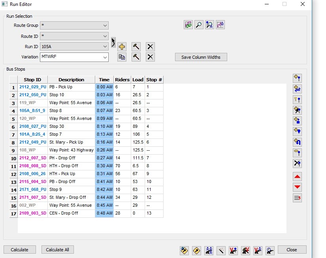Image resolution: width=326 pixels, height=258 pixels.
Task: Click the Riders column header
Action: pos(122,80)
